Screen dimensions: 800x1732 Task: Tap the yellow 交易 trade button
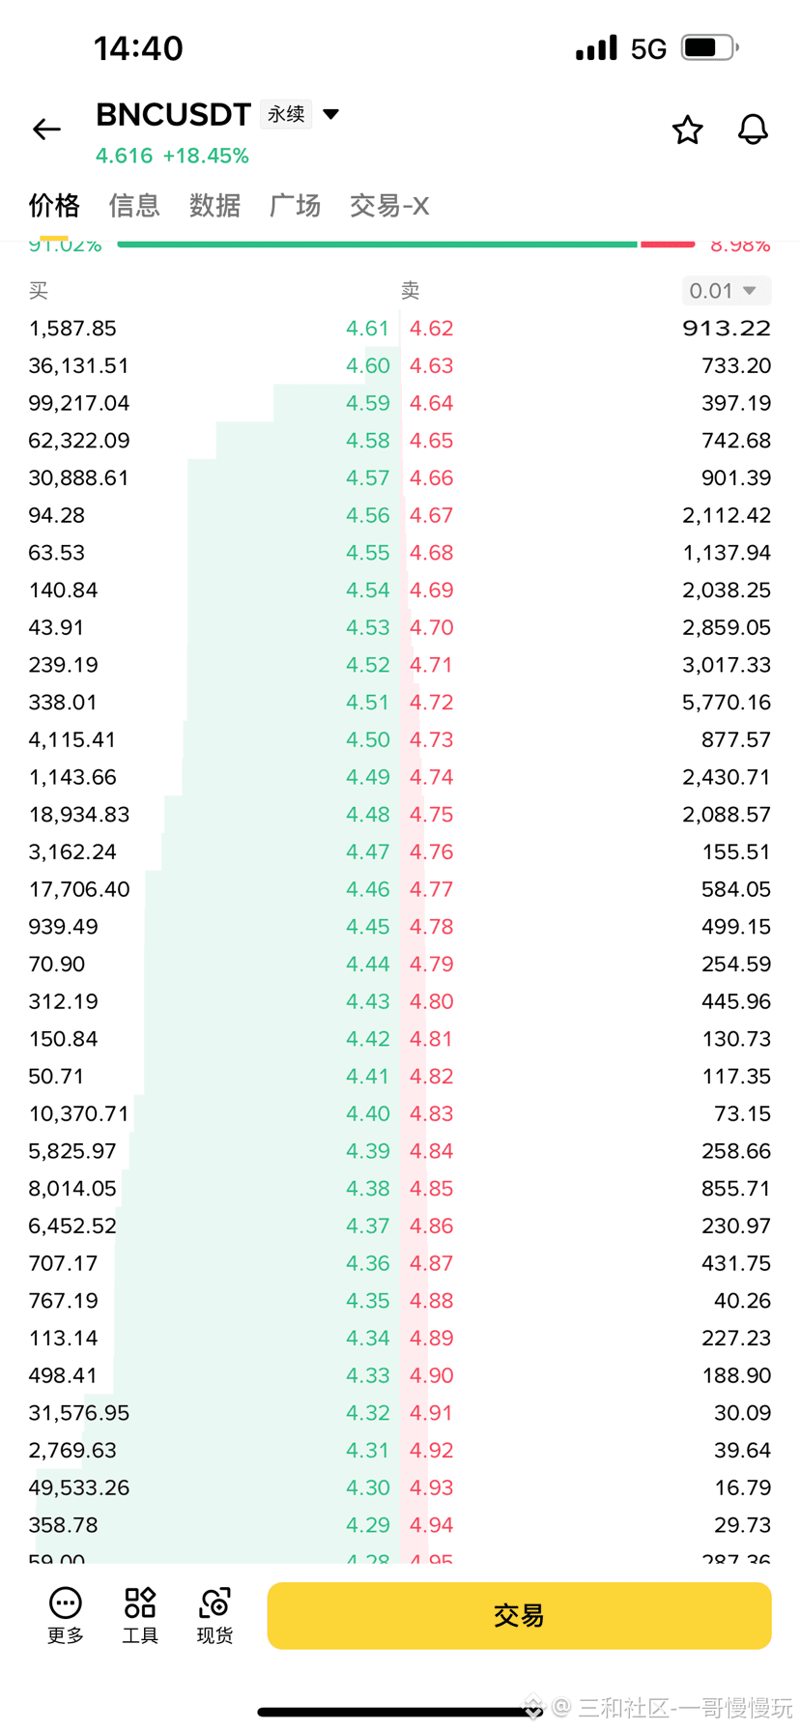(519, 1615)
